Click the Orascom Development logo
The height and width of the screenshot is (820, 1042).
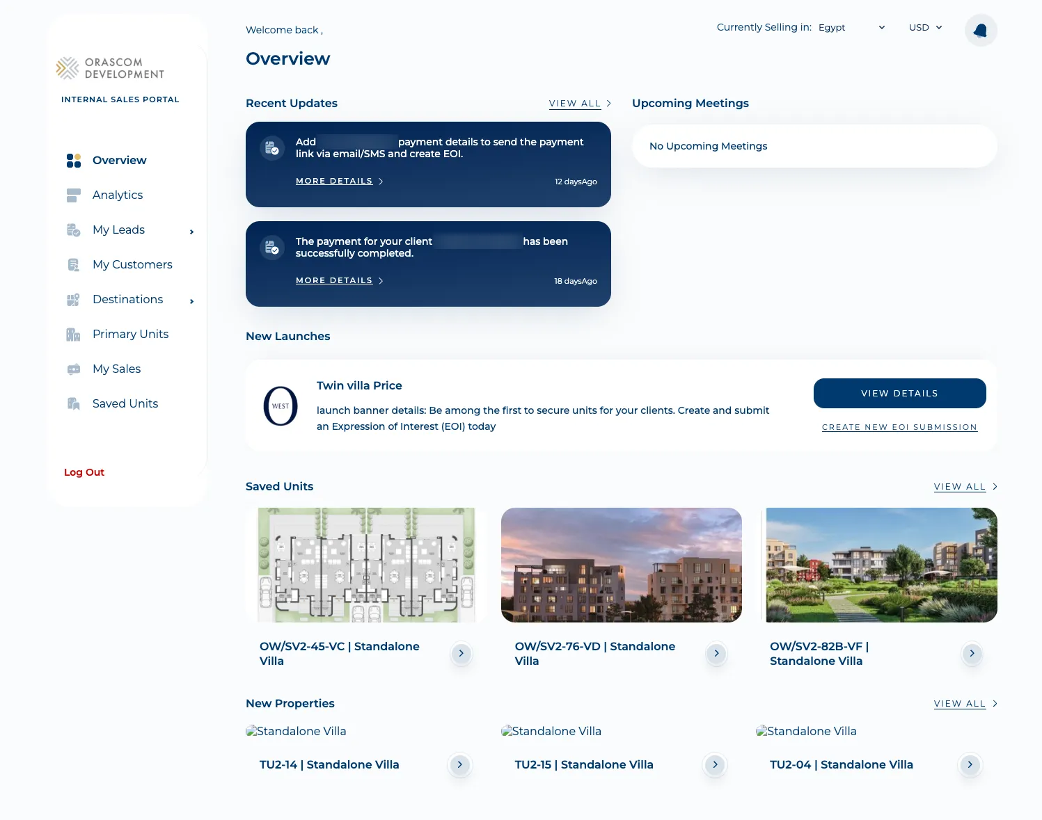coord(110,68)
